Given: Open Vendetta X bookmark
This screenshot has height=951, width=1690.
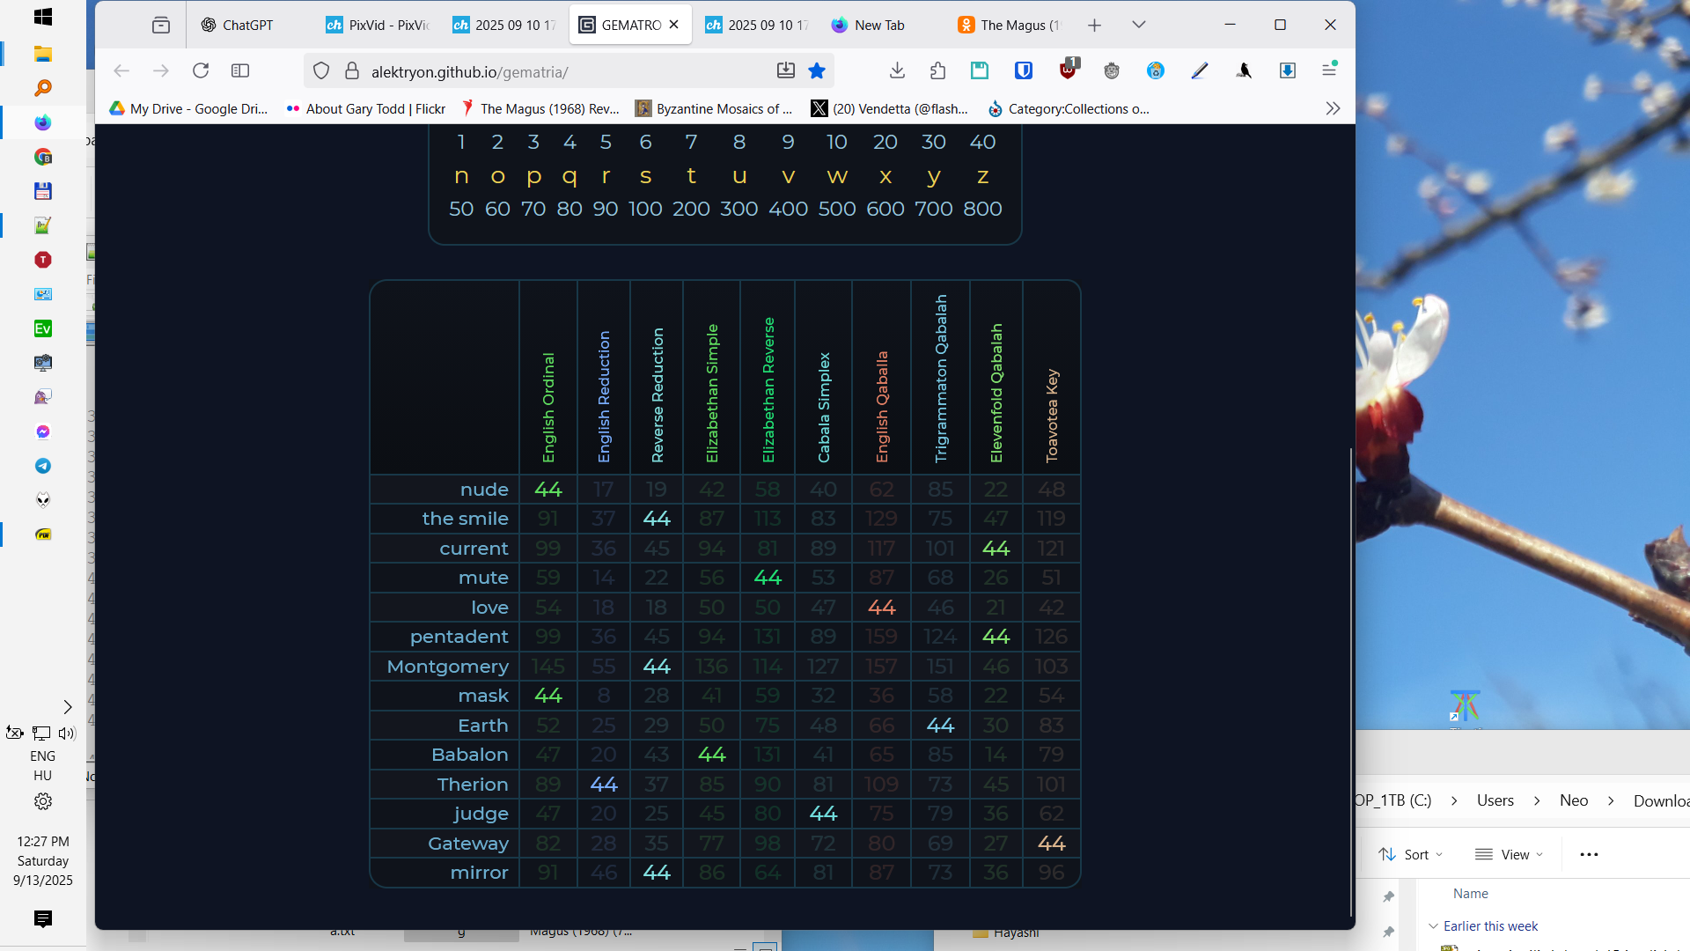Looking at the screenshot, I should tap(889, 108).
